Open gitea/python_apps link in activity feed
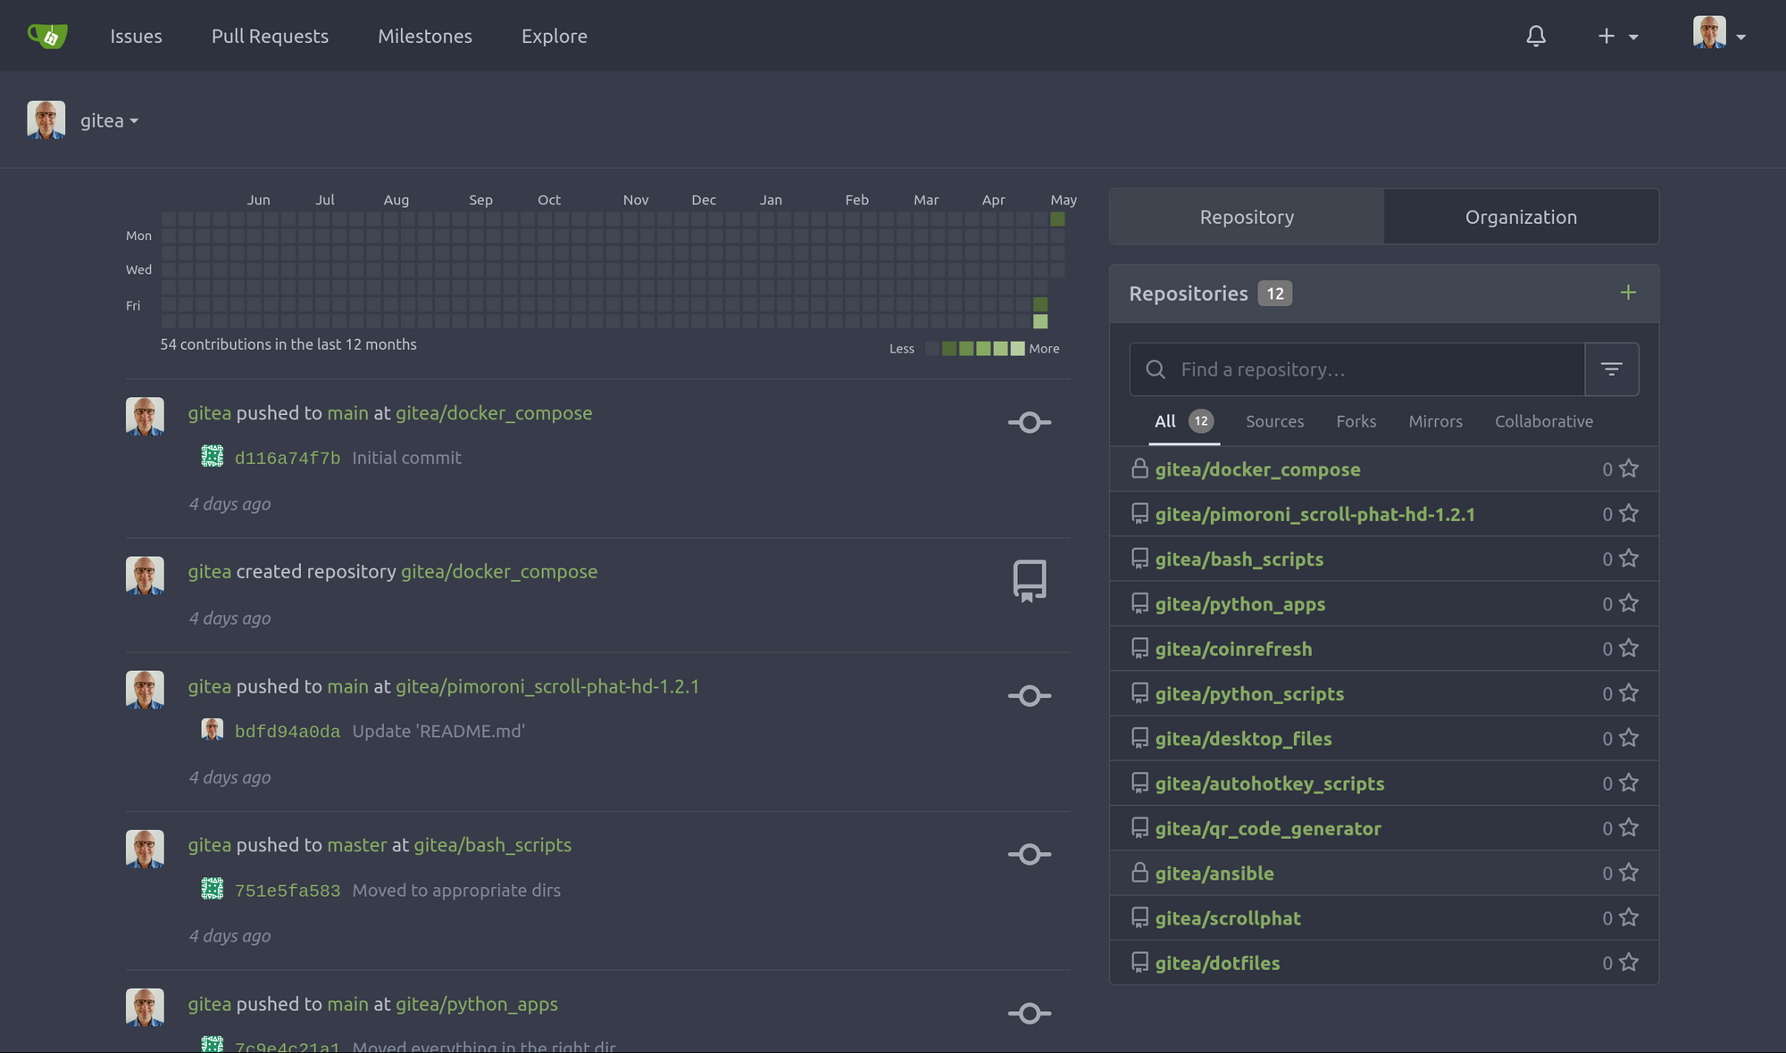 (477, 1004)
